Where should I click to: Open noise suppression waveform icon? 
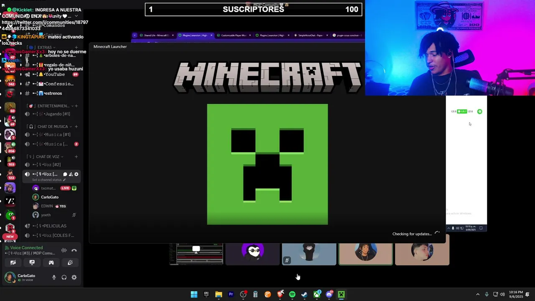pyautogui.click(x=64, y=250)
